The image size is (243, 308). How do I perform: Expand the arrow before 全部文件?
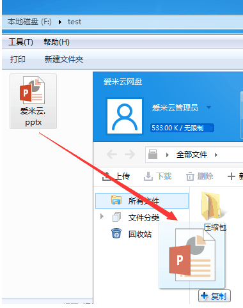pyautogui.click(x=168, y=155)
